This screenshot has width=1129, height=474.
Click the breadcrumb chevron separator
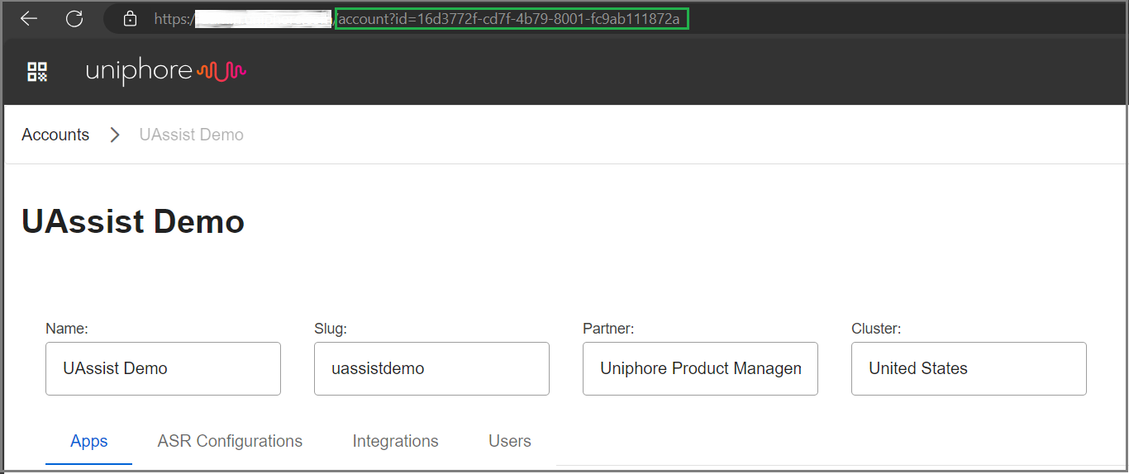115,135
